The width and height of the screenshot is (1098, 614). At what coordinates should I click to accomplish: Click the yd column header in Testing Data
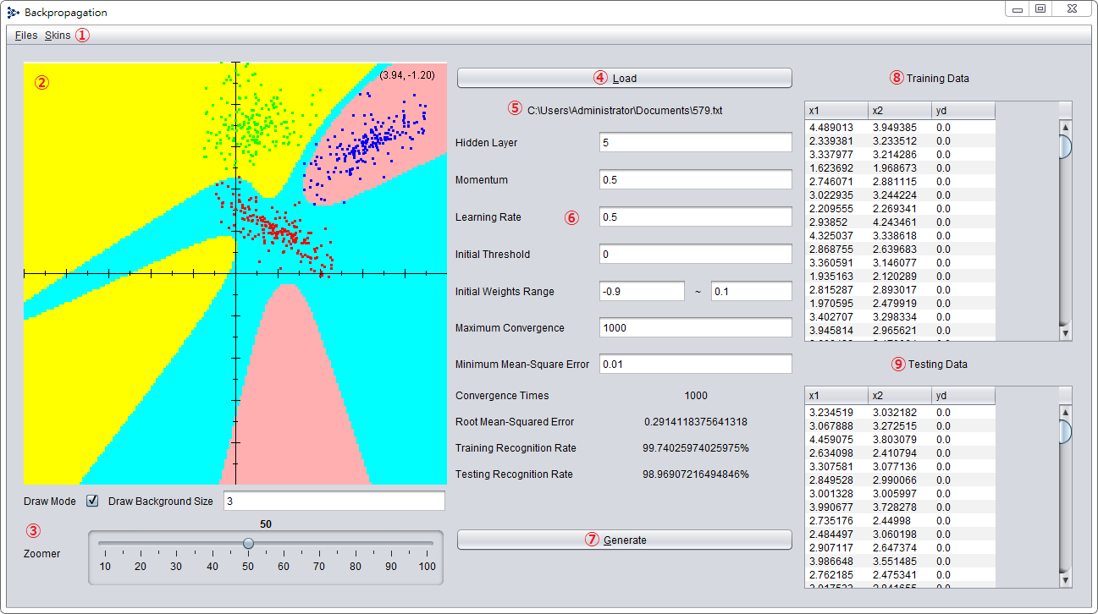pos(963,395)
